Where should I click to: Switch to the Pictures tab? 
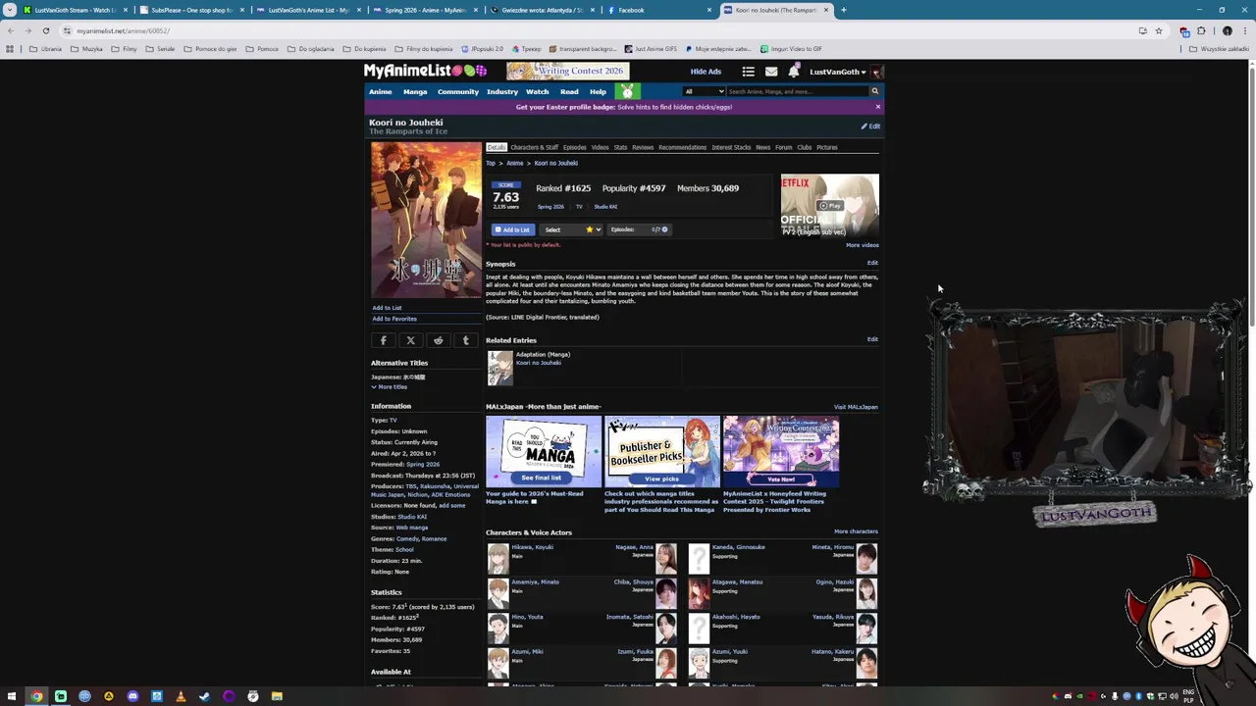(x=827, y=148)
